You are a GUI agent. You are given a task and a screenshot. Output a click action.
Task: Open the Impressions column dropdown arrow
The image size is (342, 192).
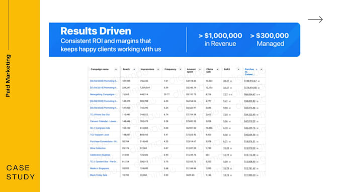pos(158,69)
